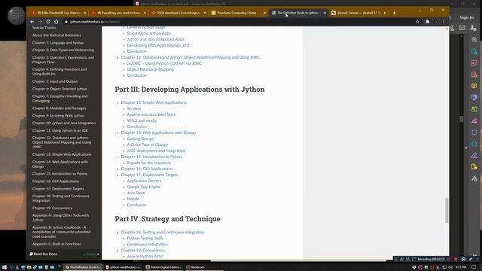Open Chapter 14: Web Applications with Django in content

point(158,132)
